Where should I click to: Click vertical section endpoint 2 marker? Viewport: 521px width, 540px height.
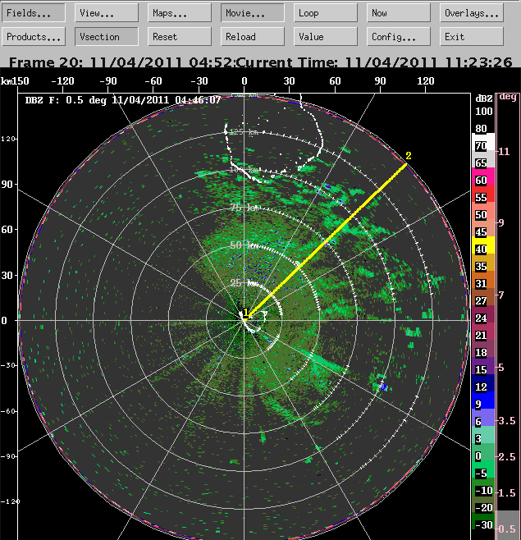click(x=409, y=156)
